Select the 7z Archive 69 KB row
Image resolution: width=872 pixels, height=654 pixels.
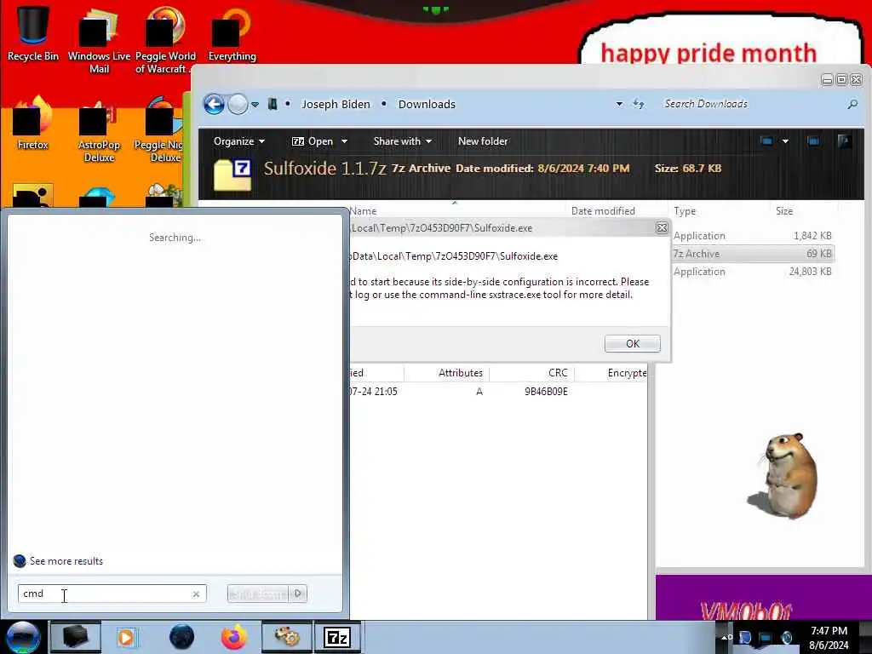(x=753, y=254)
